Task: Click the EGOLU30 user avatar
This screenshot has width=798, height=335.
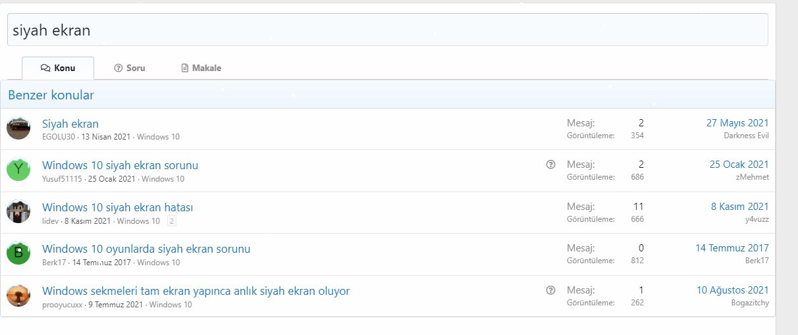Action: coord(18,128)
